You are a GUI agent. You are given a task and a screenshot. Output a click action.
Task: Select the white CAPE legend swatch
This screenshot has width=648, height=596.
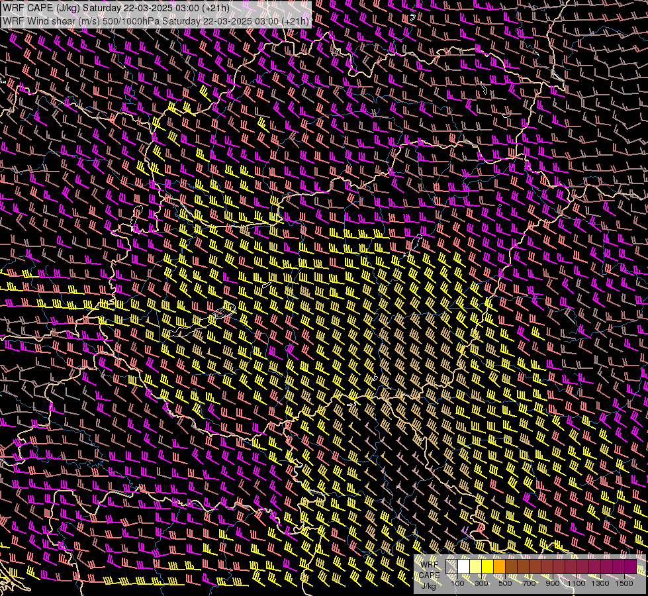[x=464, y=566]
